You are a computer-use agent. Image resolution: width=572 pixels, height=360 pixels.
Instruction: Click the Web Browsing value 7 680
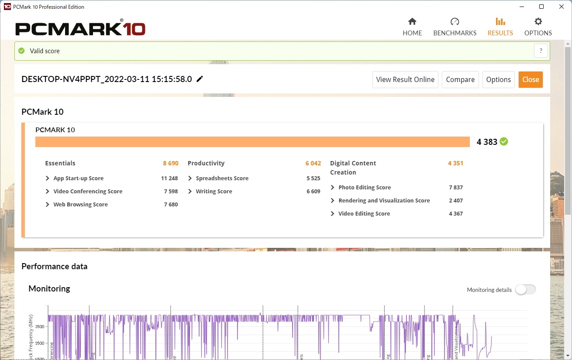[171, 205]
